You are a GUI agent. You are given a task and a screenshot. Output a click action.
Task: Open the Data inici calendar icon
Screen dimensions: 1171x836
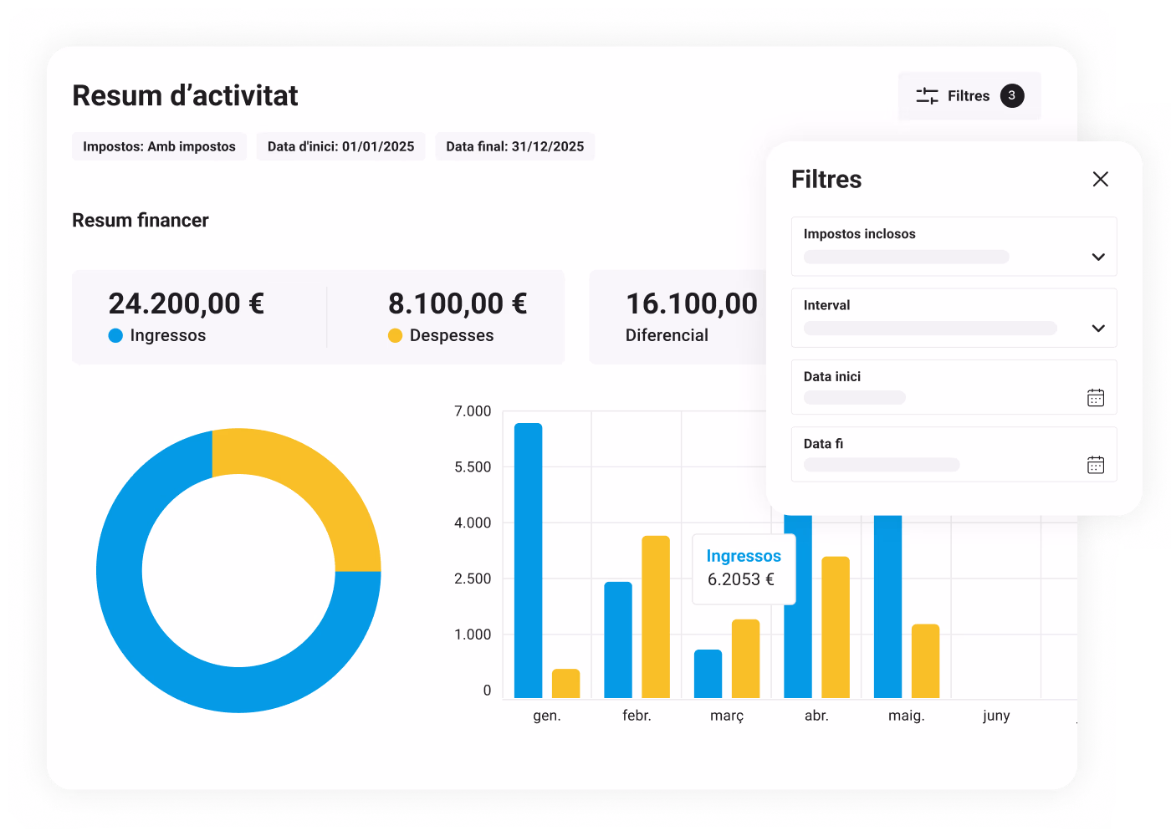coord(1096,397)
